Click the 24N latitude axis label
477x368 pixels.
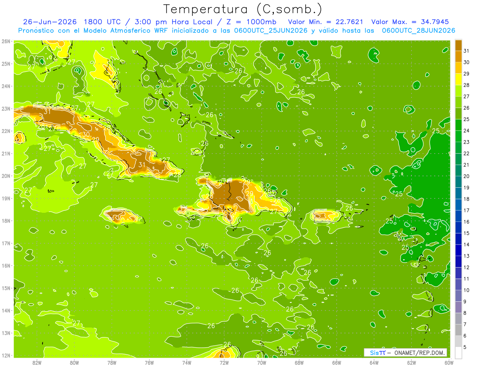coord(6,86)
